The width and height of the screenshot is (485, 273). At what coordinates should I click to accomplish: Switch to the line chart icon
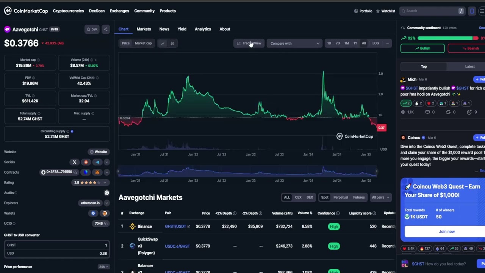pos(163,43)
